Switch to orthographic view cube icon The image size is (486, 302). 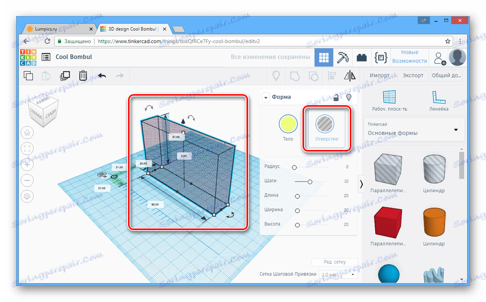click(27, 196)
